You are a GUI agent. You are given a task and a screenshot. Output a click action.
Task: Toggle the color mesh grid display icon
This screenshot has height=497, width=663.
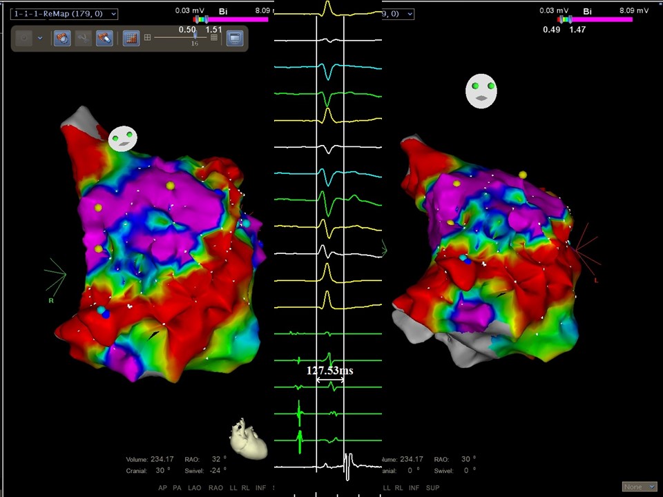click(x=131, y=38)
